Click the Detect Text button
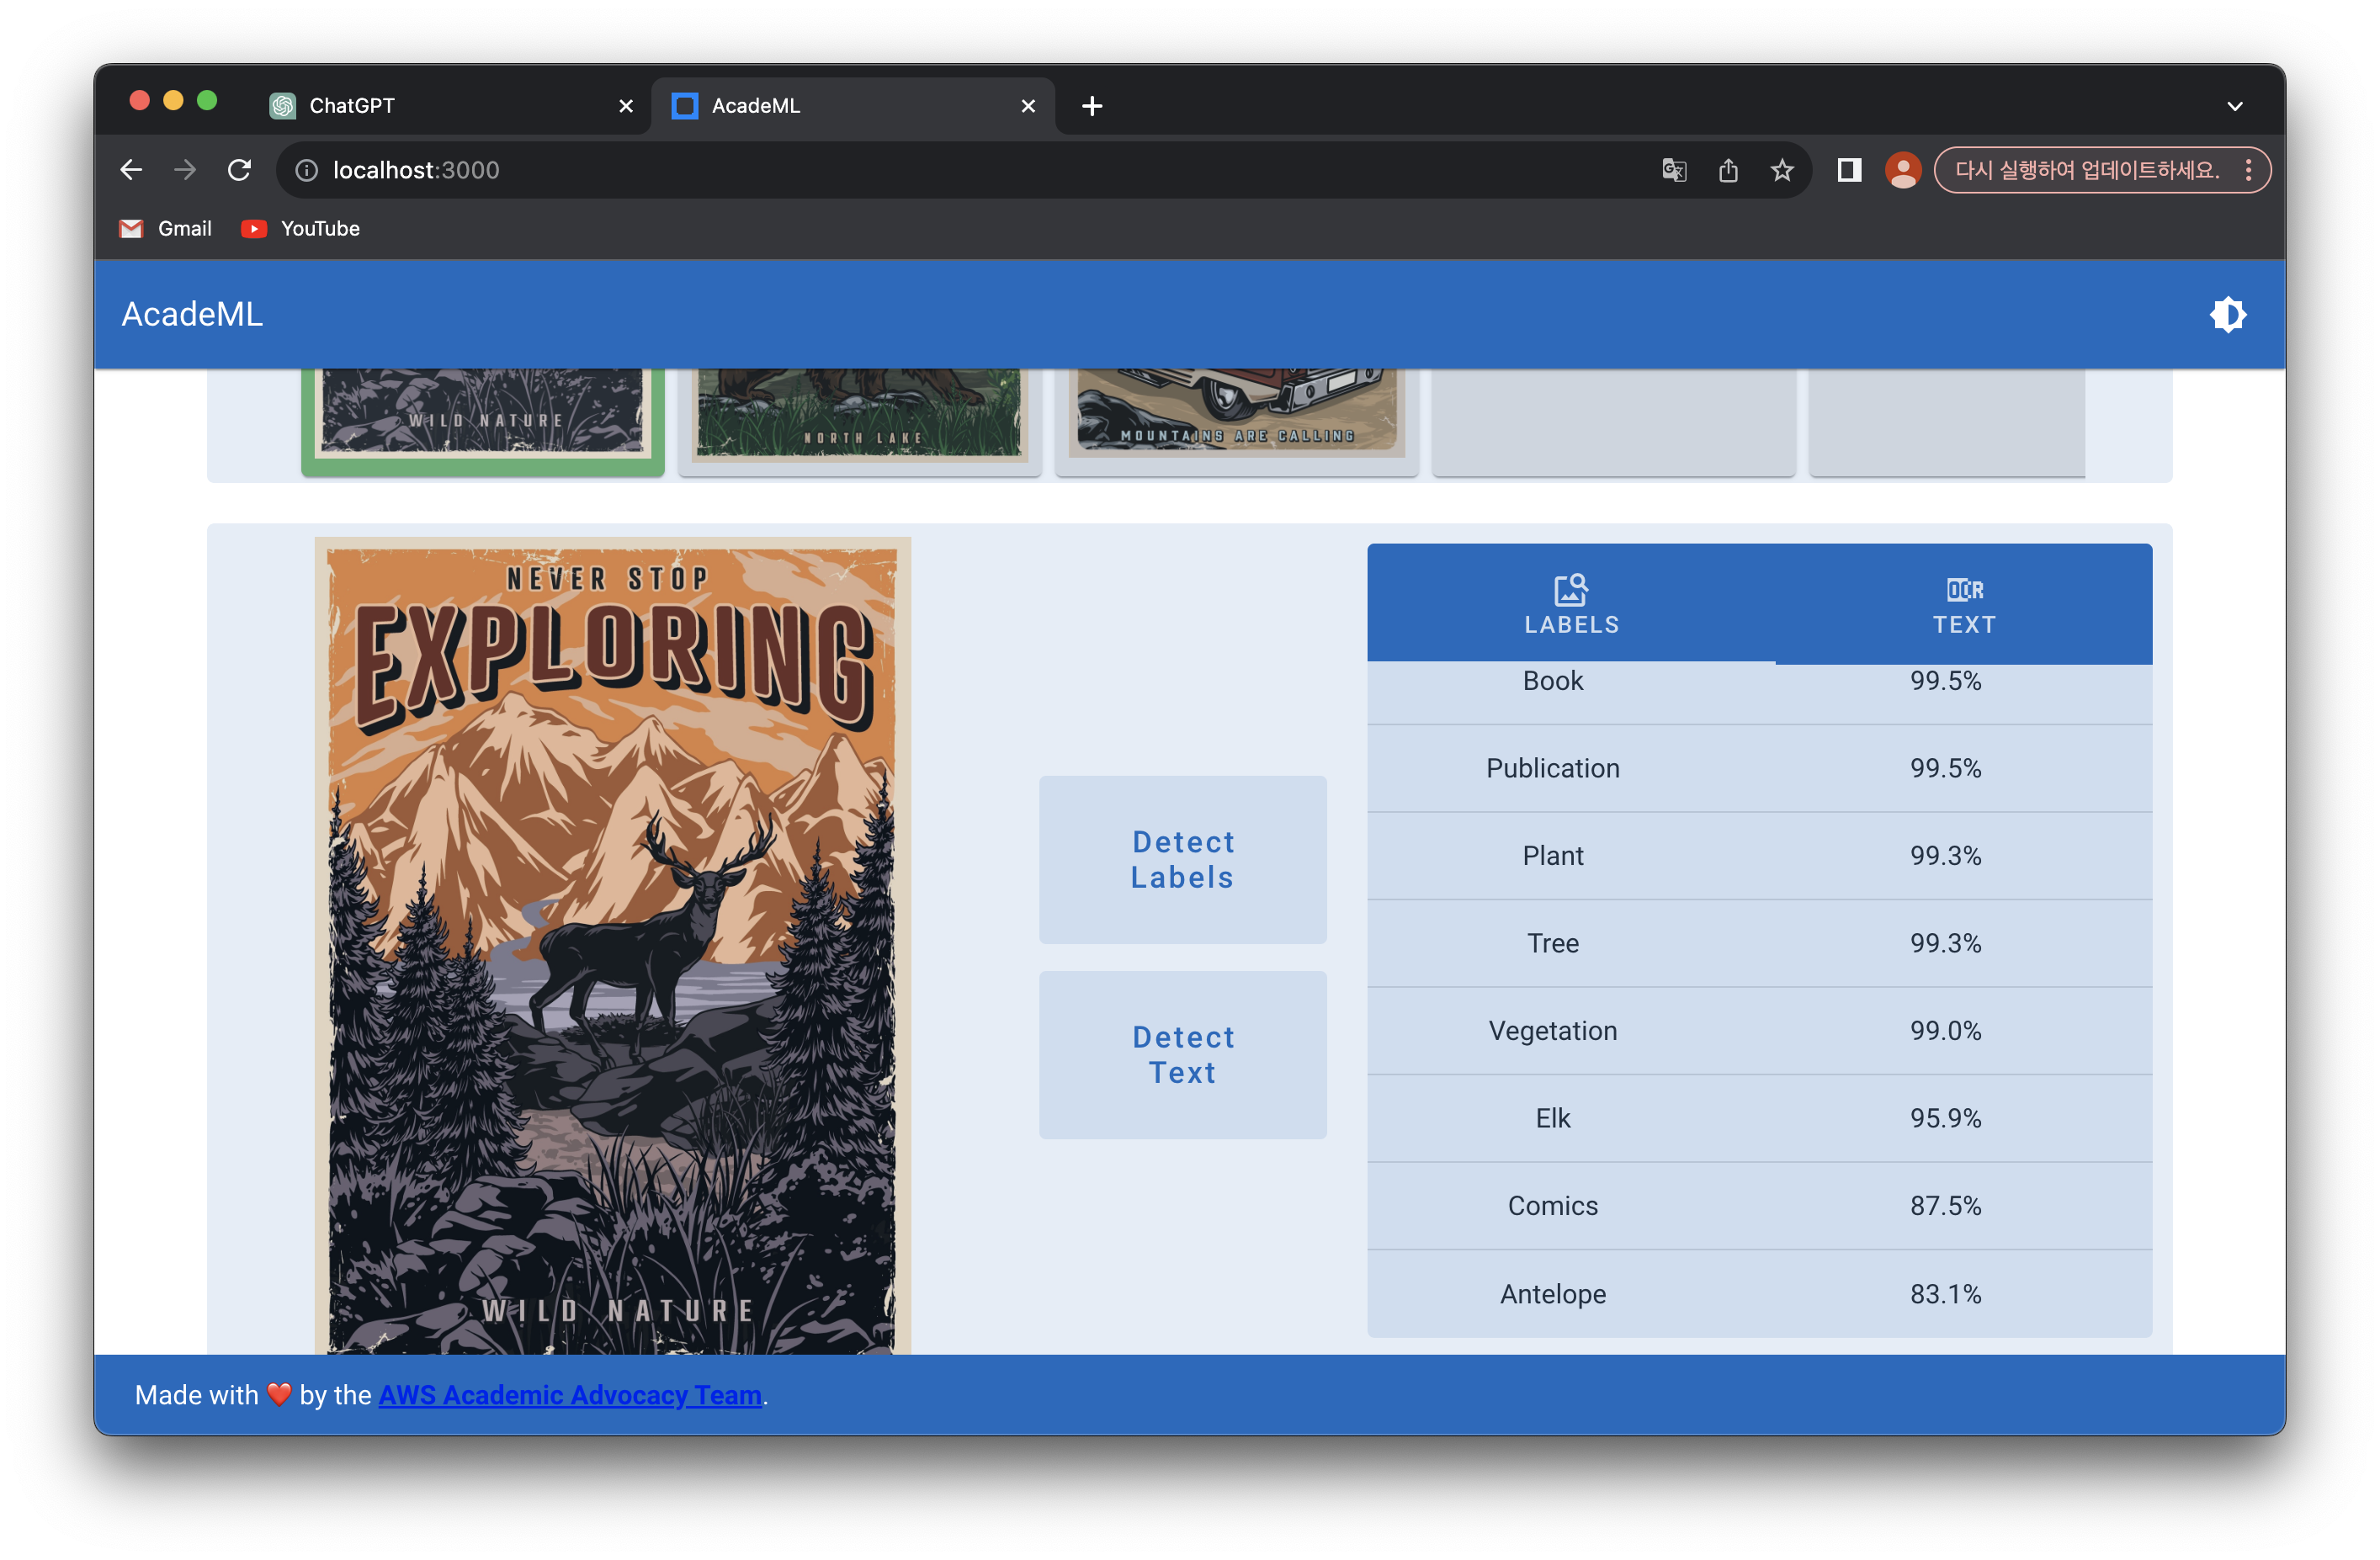Image resolution: width=2380 pixels, height=1560 pixels. tap(1182, 1054)
